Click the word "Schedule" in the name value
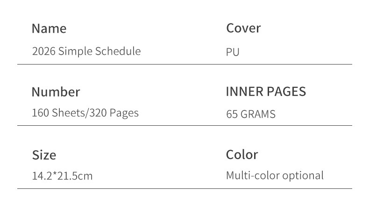The image size is (369, 216). [118, 51]
